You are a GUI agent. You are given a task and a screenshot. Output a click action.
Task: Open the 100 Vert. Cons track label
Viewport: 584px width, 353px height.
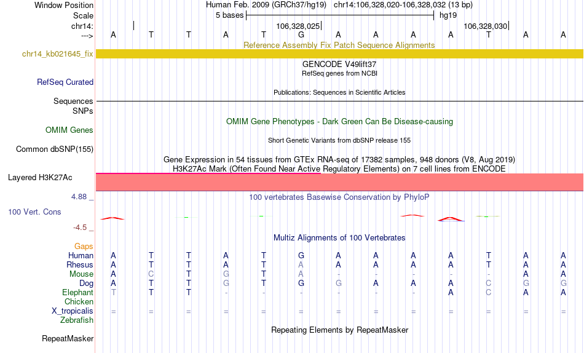[x=34, y=212]
